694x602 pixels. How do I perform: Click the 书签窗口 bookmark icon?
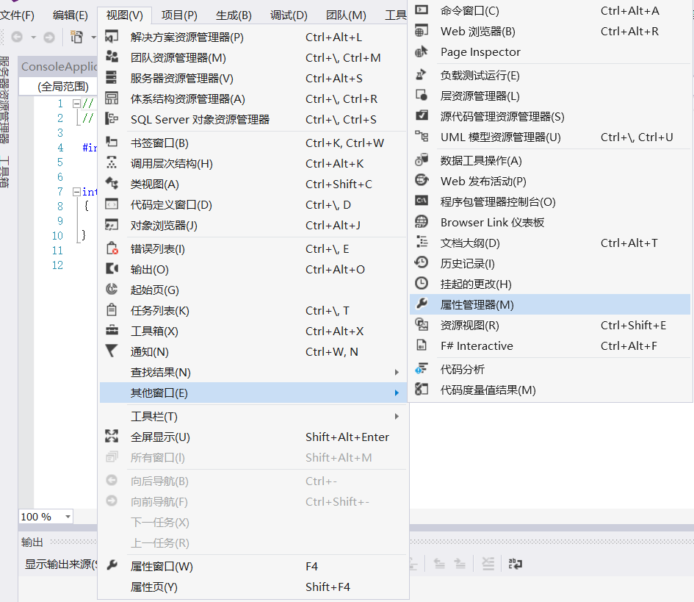click(x=112, y=142)
